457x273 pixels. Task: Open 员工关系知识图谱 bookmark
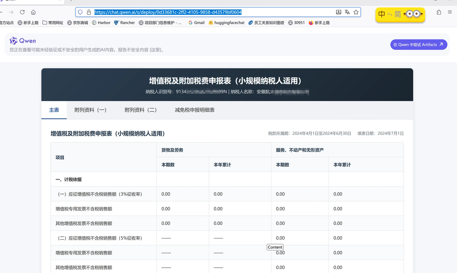click(266, 23)
